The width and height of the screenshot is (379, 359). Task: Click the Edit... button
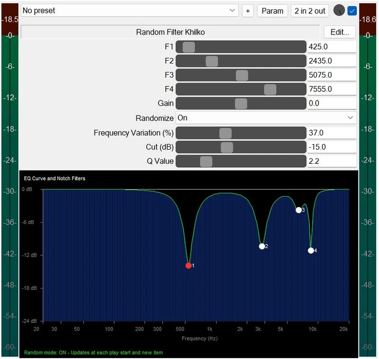coord(340,32)
